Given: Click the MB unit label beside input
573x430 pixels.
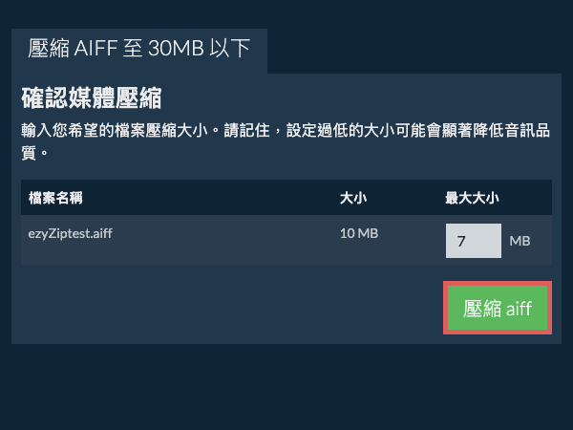Looking at the screenshot, I should click(x=520, y=242).
